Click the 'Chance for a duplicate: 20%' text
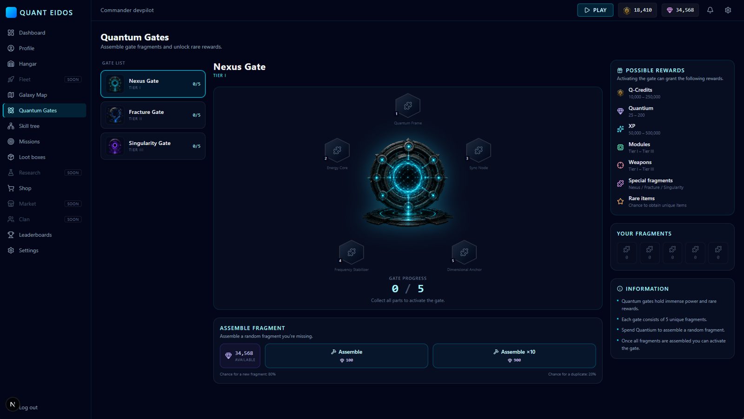Image resolution: width=744 pixels, height=419 pixels. coord(572,374)
